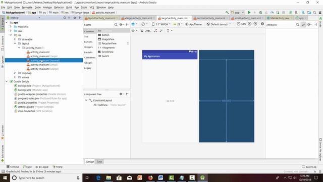Open the view options eye dropdown

(x=134, y=31)
